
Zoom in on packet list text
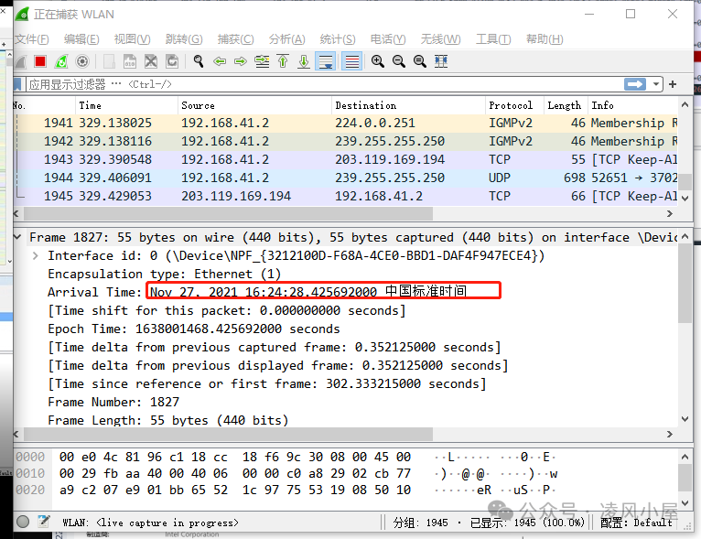point(377,61)
